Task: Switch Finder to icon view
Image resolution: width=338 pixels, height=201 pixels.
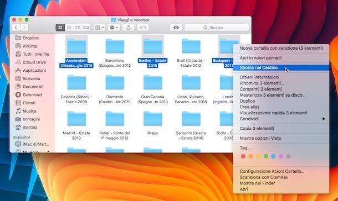Action: [60, 28]
